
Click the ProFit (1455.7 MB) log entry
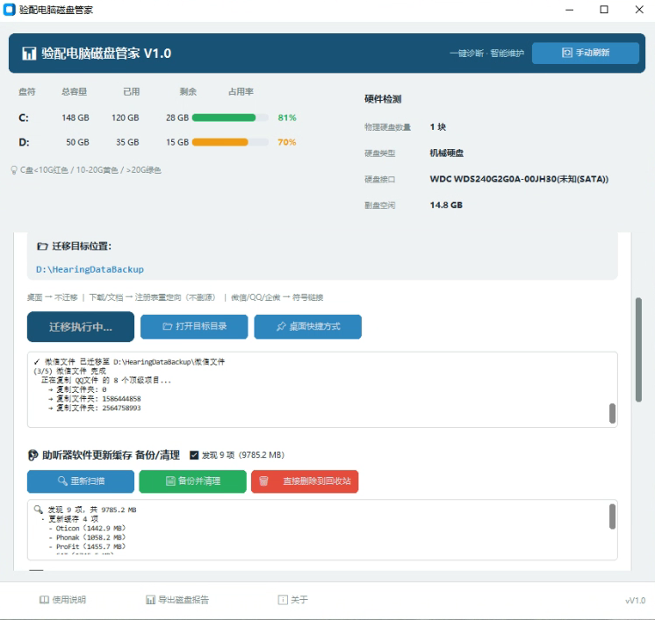90,546
